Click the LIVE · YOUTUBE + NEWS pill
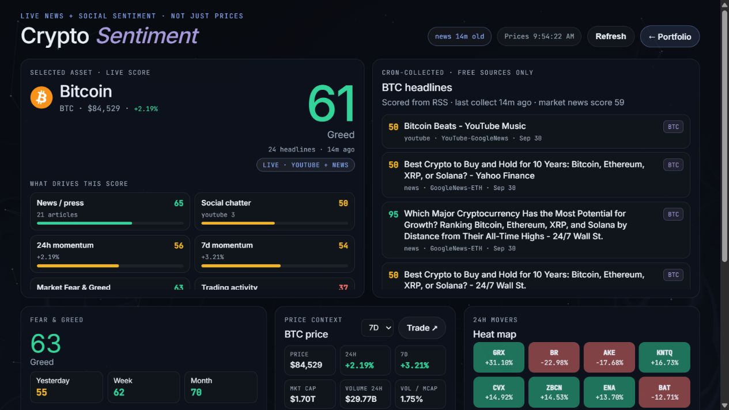 point(305,165)
